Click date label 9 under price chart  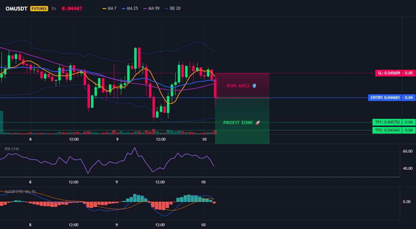point(117,140)
